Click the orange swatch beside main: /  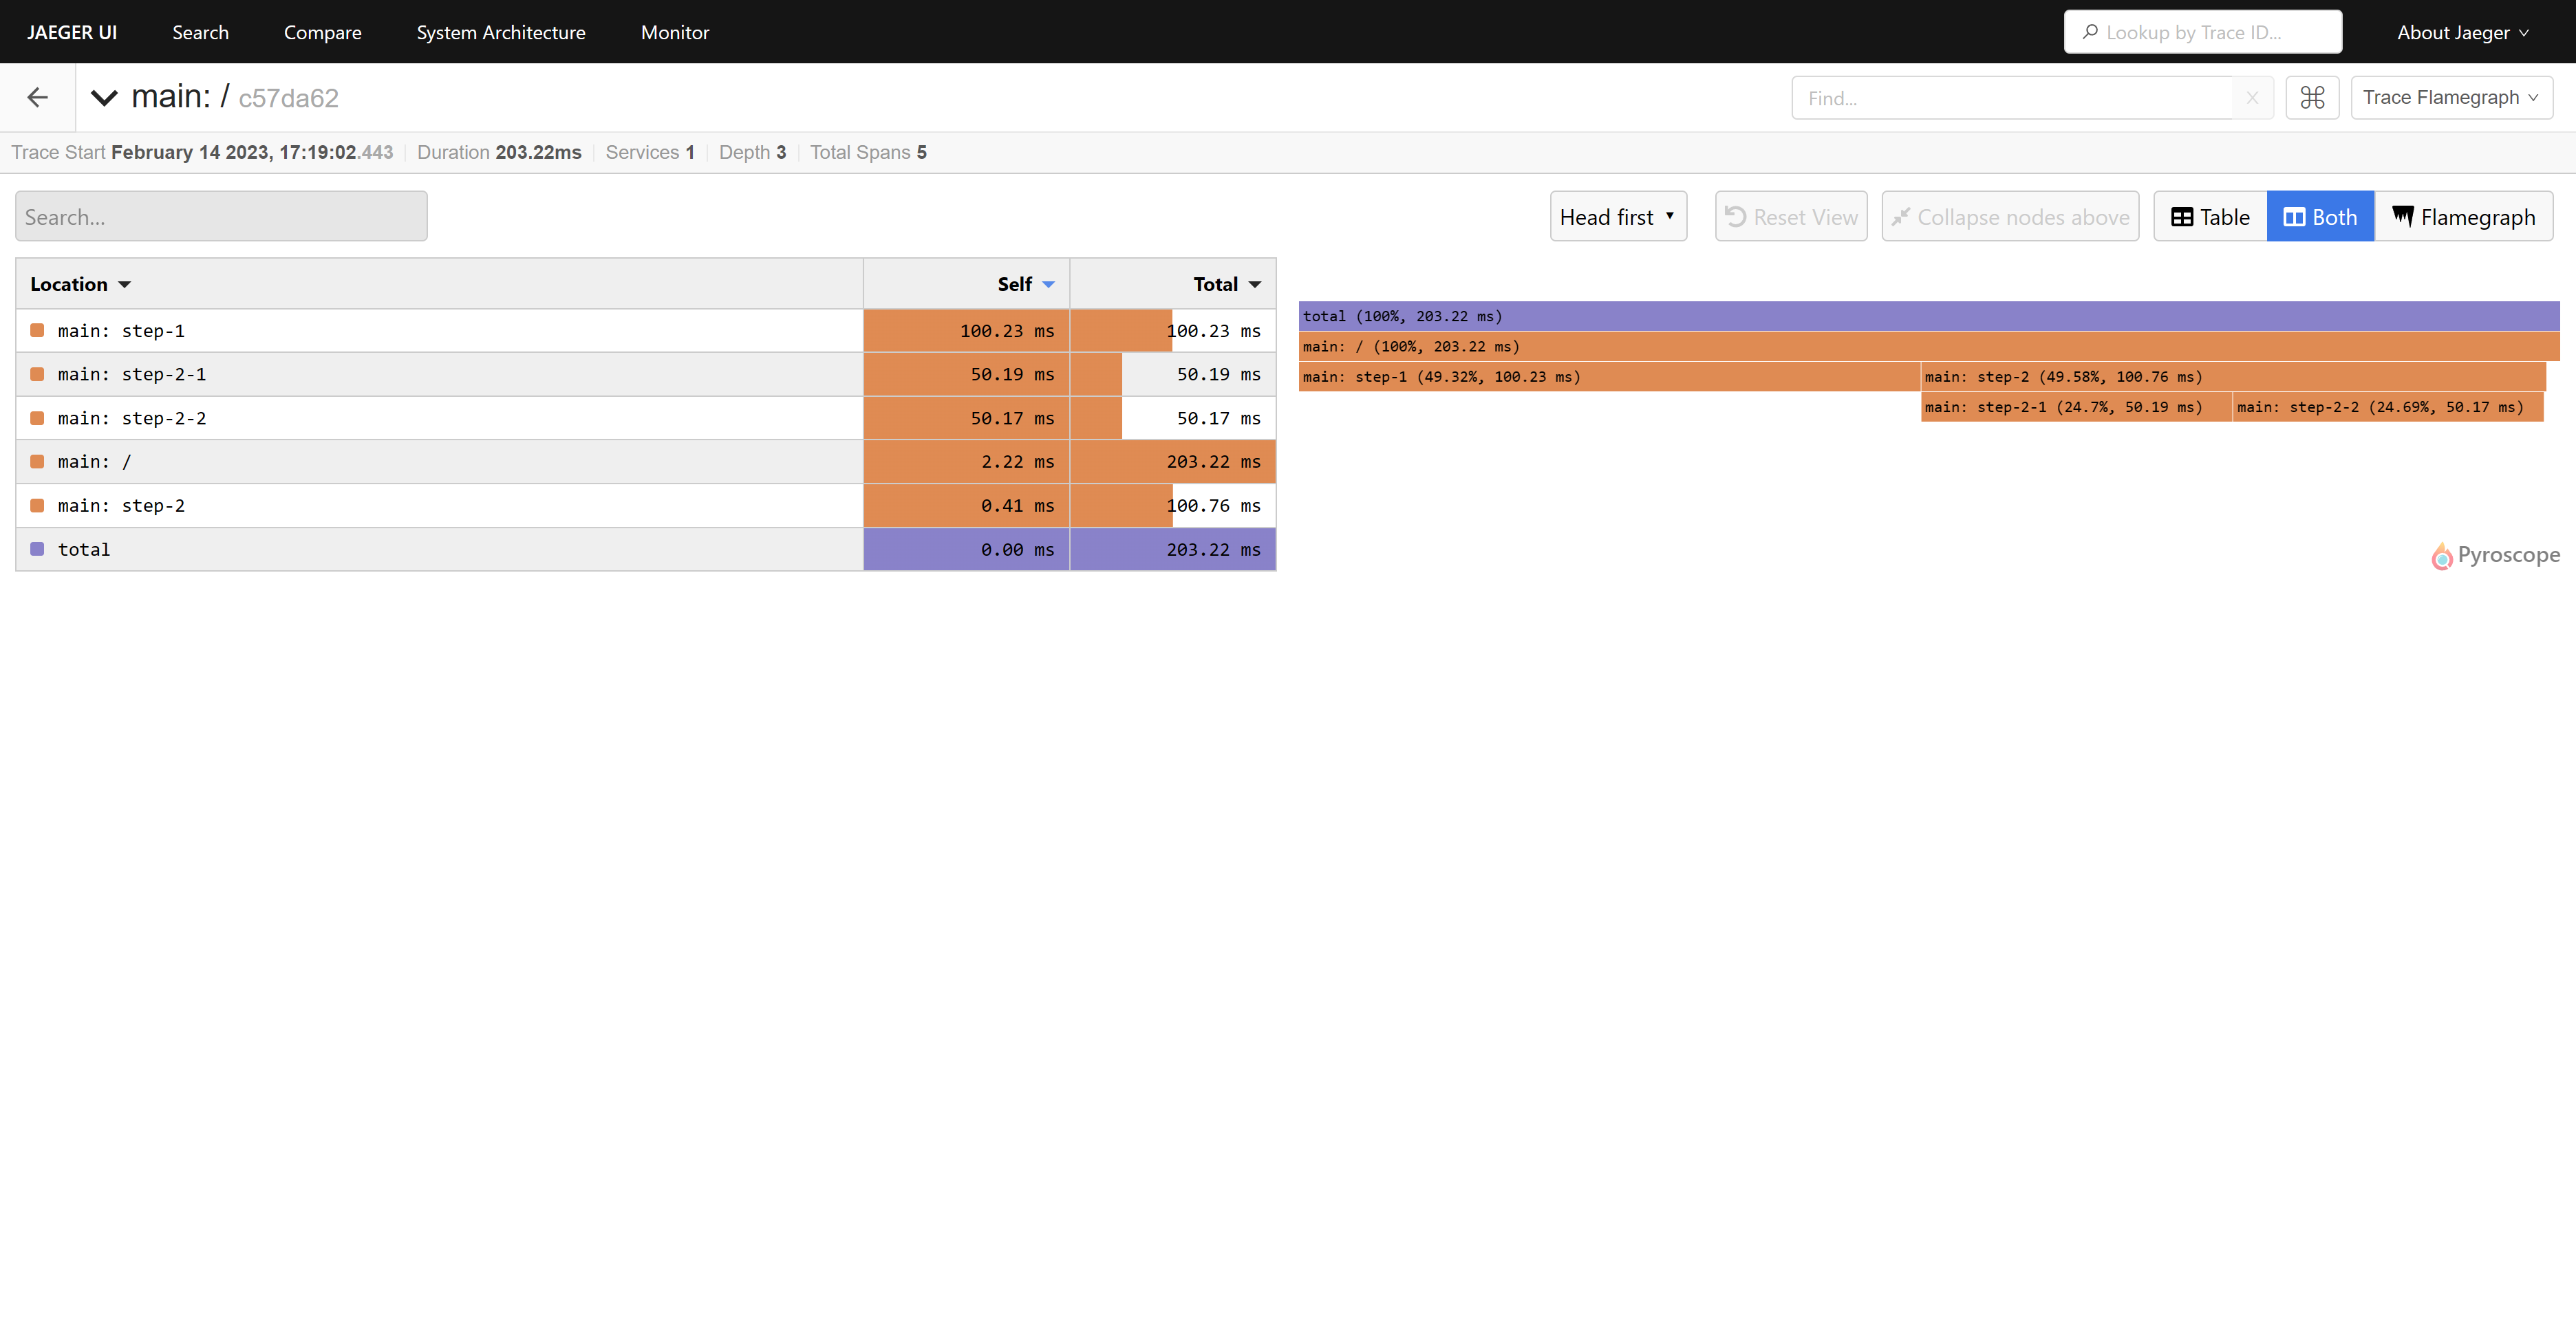tap(37, 461)
